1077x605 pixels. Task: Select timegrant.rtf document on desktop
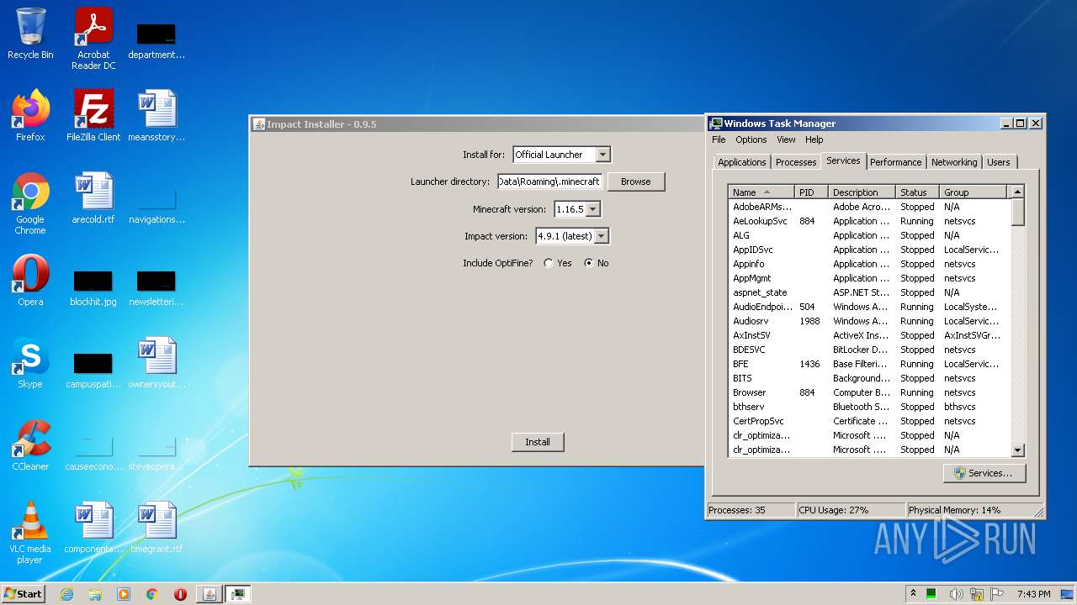(157, 528)
